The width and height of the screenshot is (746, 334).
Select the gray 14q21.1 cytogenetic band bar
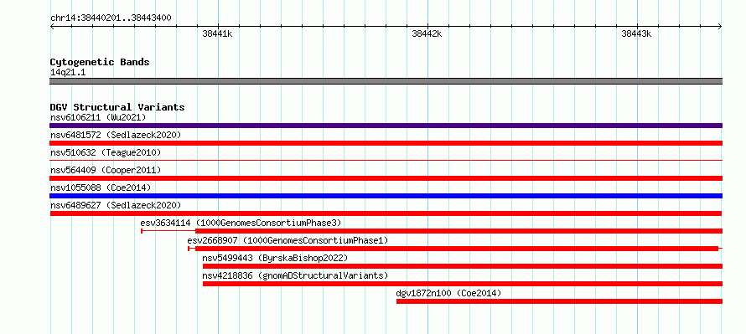[386, 81]
